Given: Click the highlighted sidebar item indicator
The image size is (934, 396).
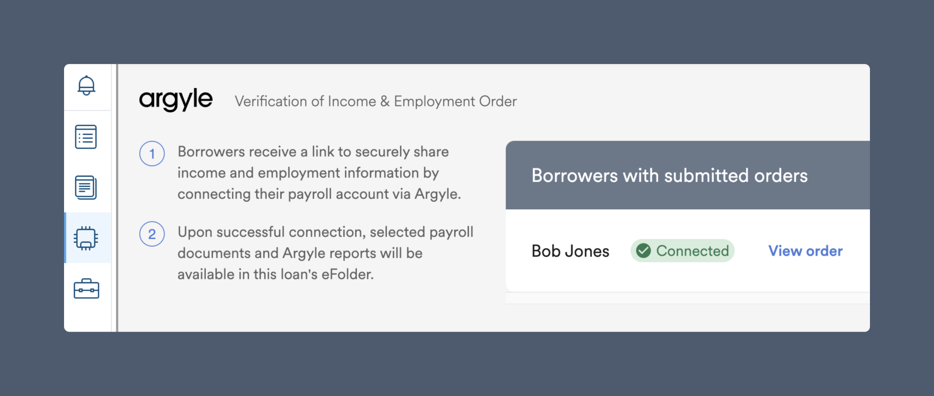Looking at the screenshot, I should point(66,238).
